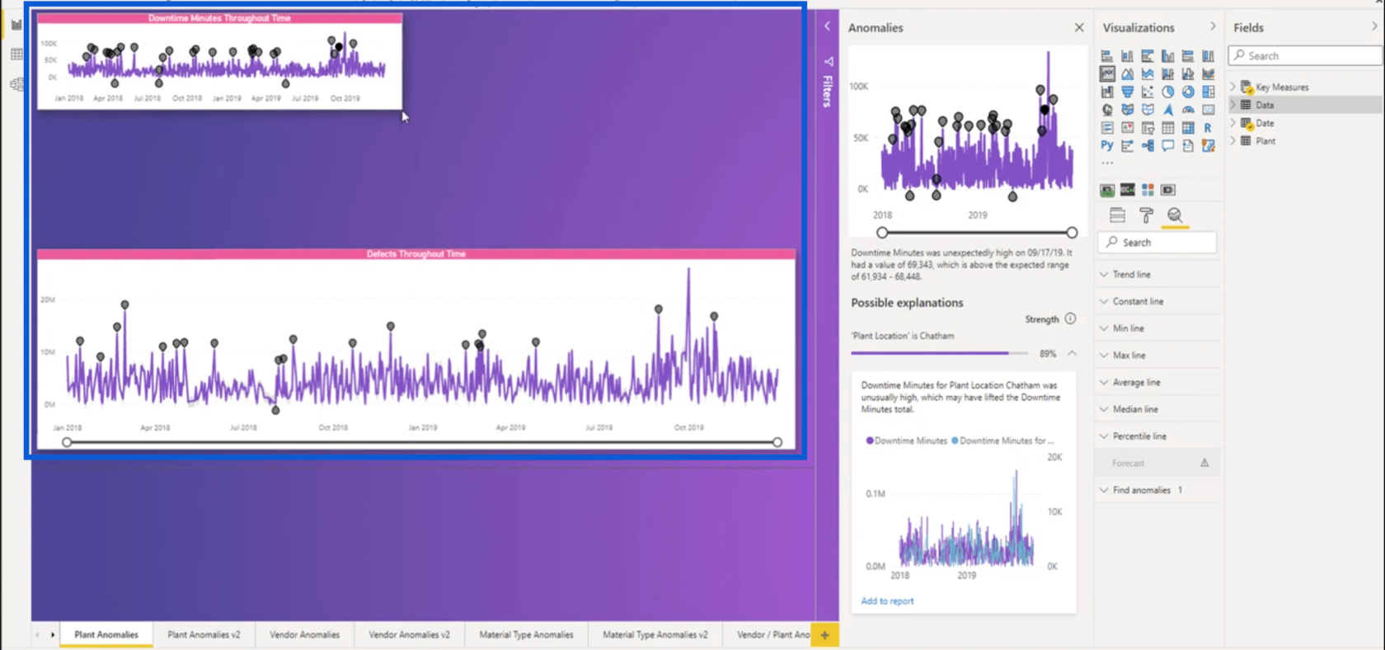
Task: Select the R script visual
Action: pos(1209,128)
